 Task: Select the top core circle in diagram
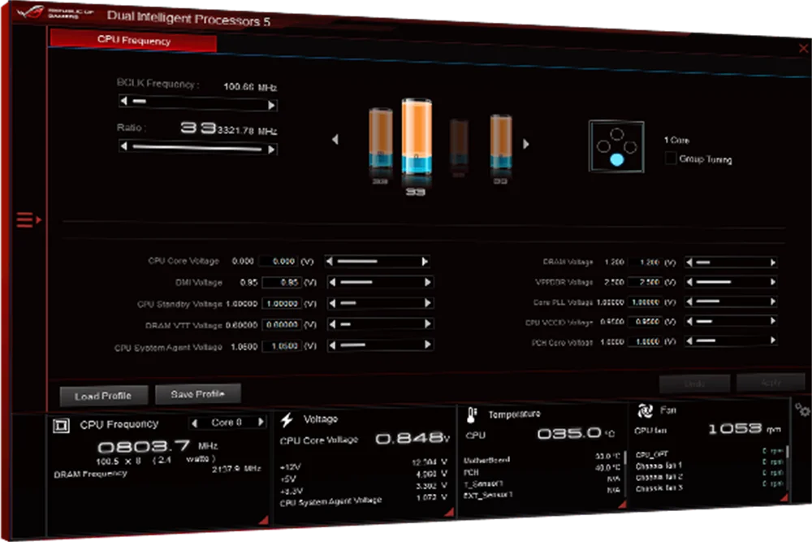point(616,134)
